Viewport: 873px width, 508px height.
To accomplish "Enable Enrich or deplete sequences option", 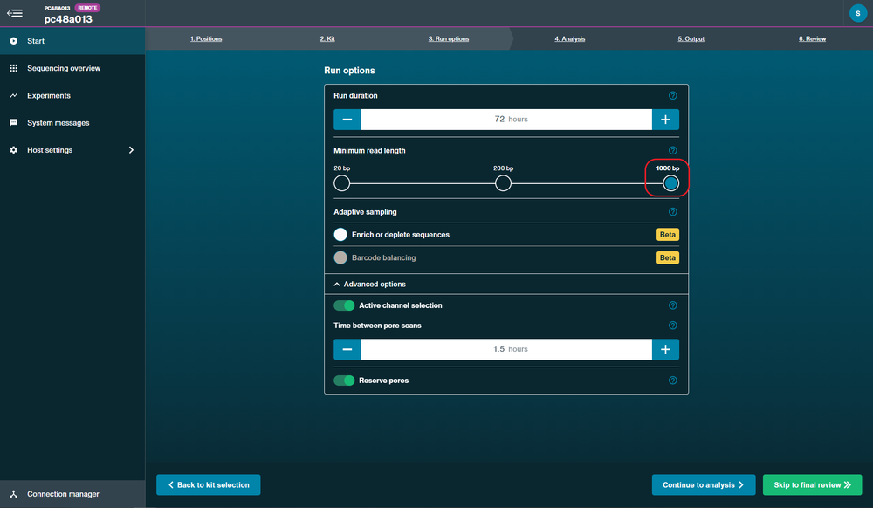I will [x=340, y=235].
